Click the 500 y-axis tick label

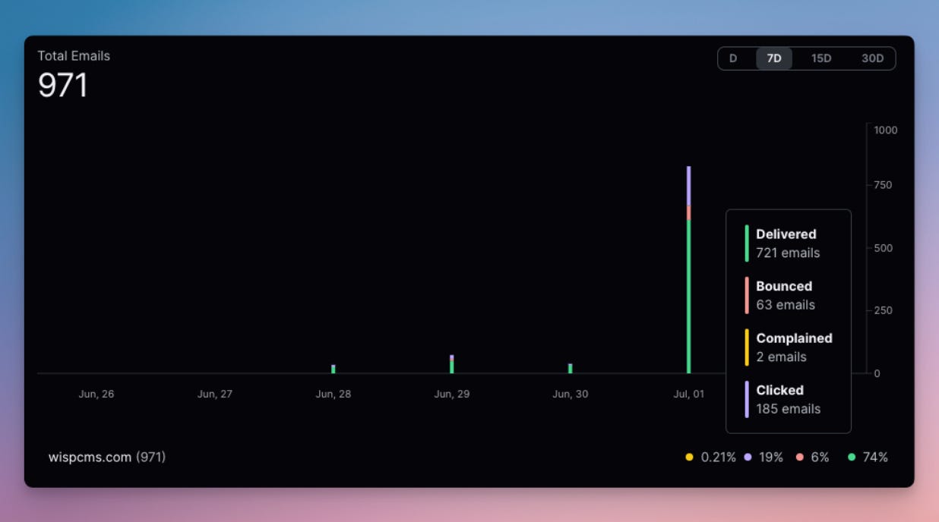coord(883,248)
